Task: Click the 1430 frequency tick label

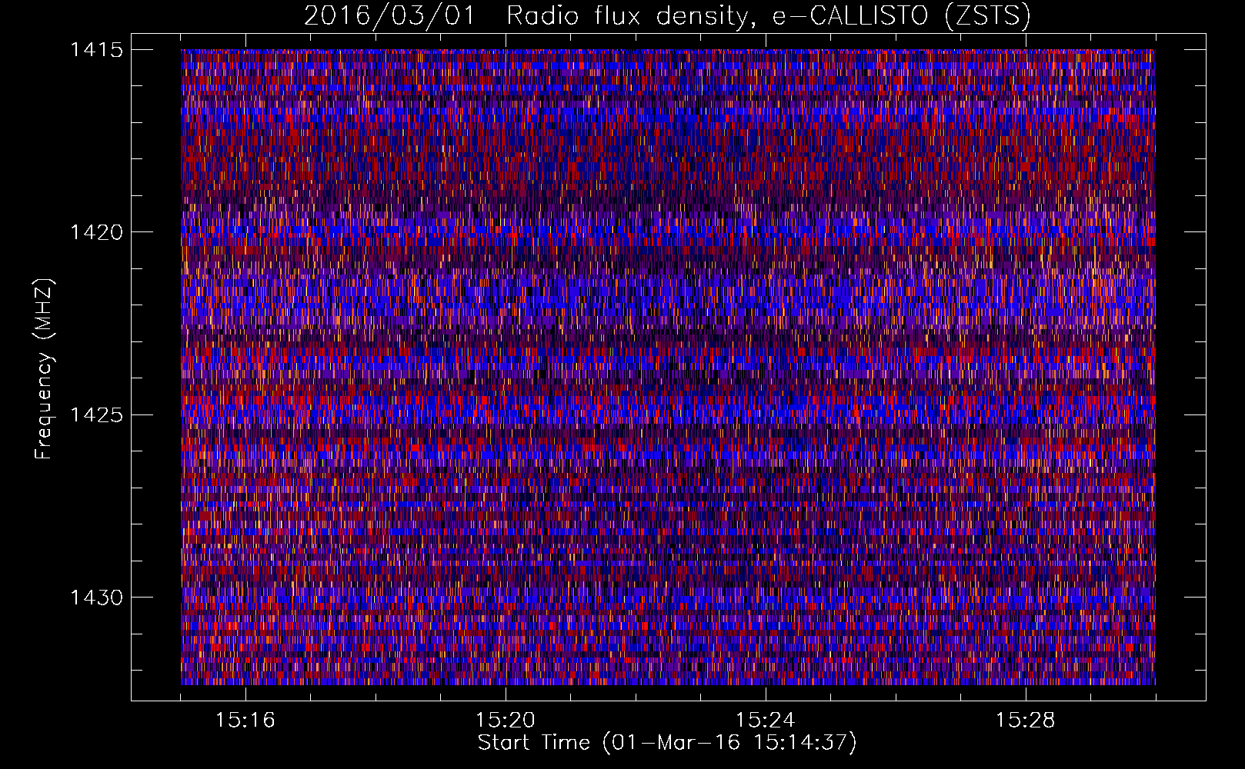Action: click(x=96, y=598)
